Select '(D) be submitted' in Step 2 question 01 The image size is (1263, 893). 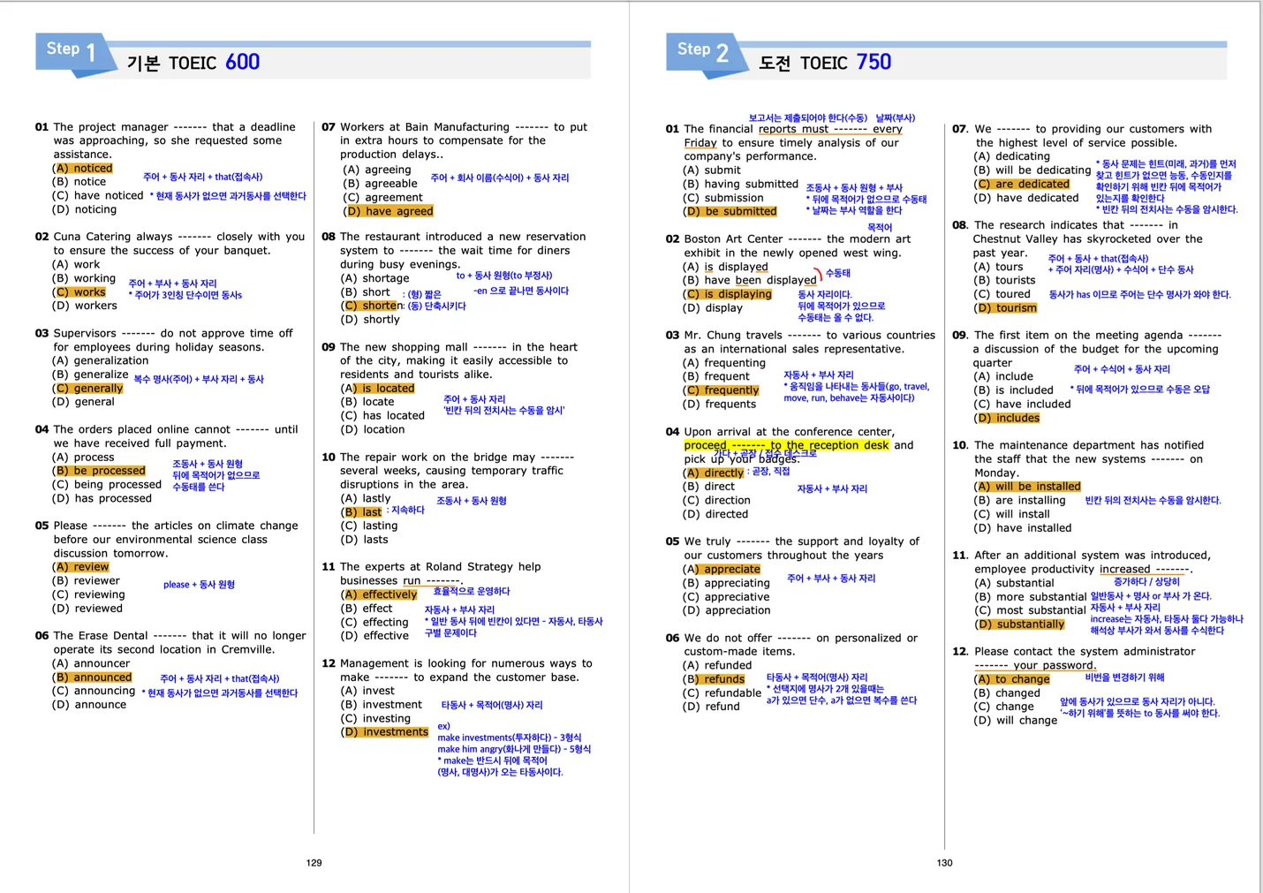[x=730, y=211]
